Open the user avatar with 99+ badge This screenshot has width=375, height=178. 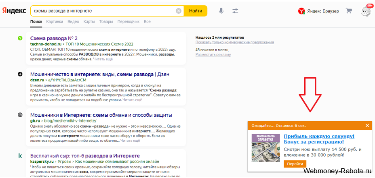tap(367, 11)
